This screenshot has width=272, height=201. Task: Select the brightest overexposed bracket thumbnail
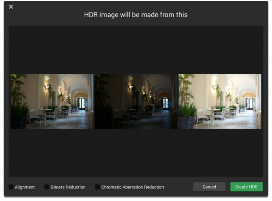220,101
